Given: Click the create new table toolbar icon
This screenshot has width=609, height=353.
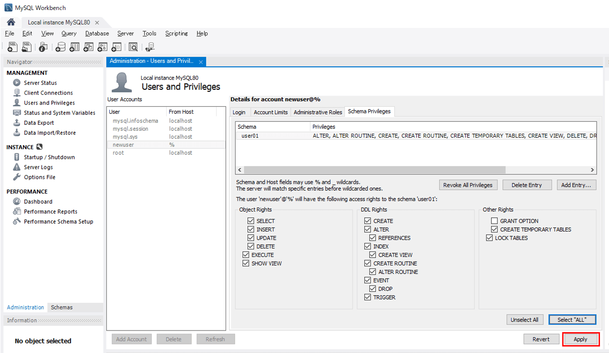Looking at the screenshot, I should (x=74, y=47).
